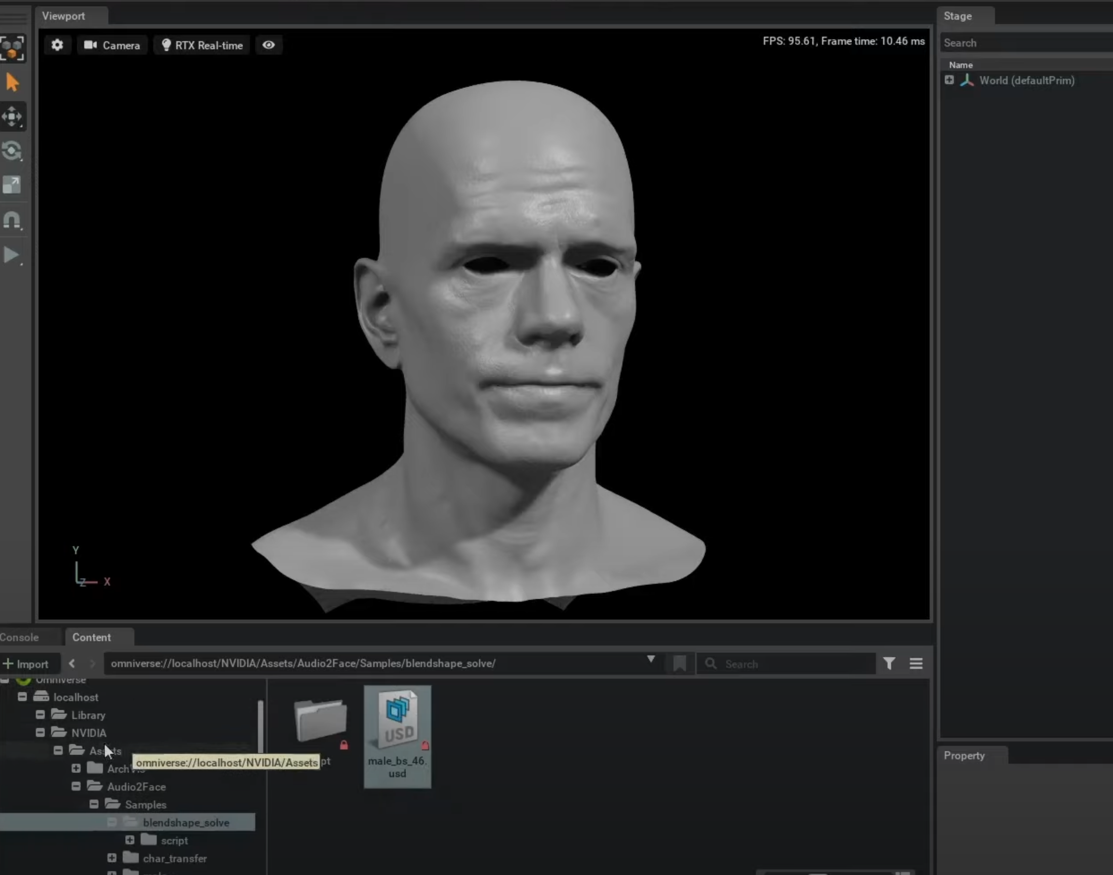Open the Camera selection menu

[112, 45]
